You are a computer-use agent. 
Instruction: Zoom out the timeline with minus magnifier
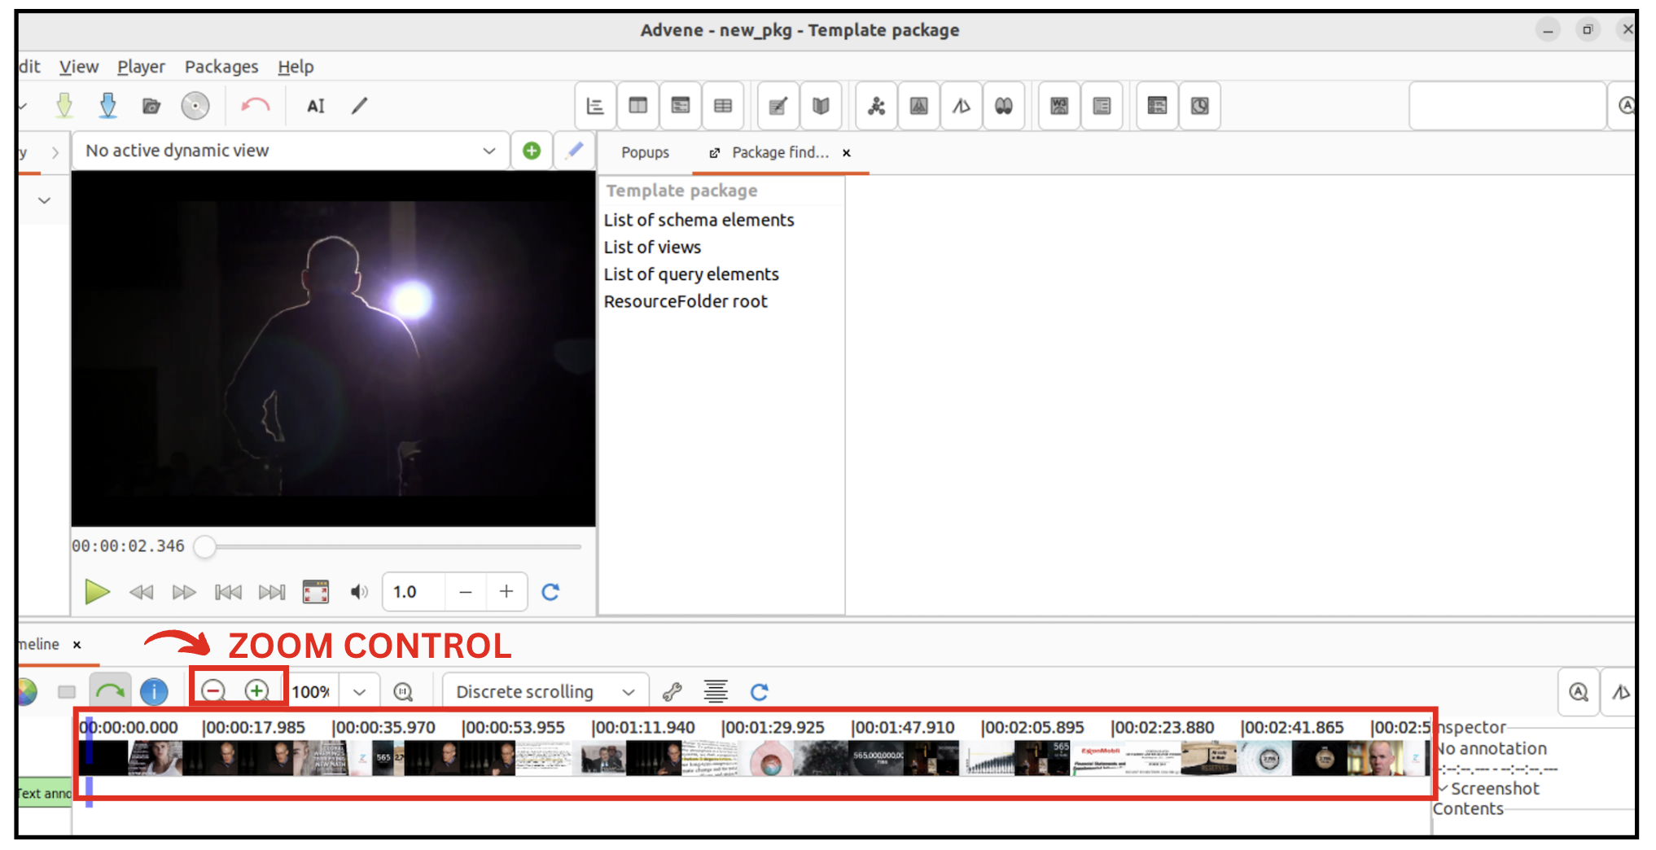click(213, 691)
